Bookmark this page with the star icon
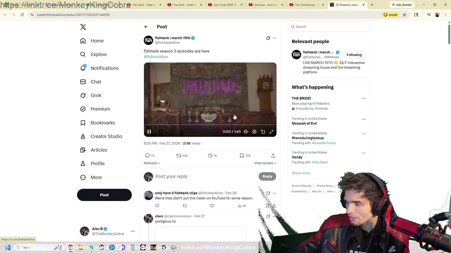The width and height of the screenshot is (451, 253). pyautogui.click(x=404, y=15)
